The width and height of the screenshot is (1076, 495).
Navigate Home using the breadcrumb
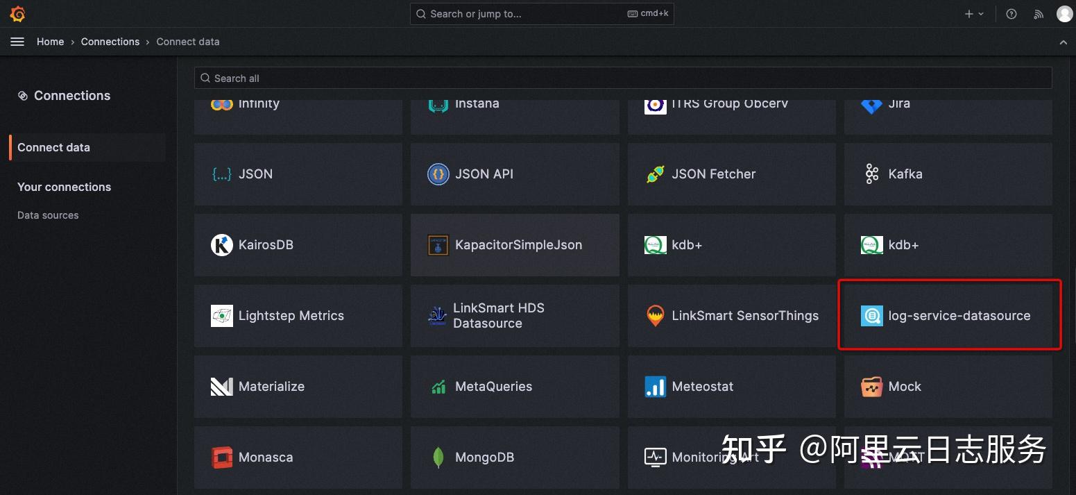50,42
